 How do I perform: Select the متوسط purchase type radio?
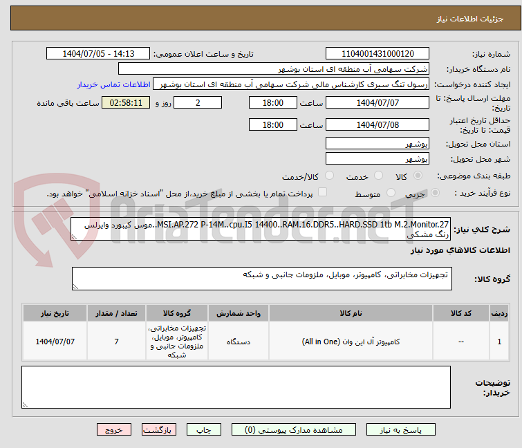(391, 194)
